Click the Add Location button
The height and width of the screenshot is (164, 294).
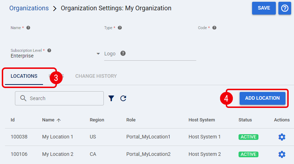coord(262,98)
